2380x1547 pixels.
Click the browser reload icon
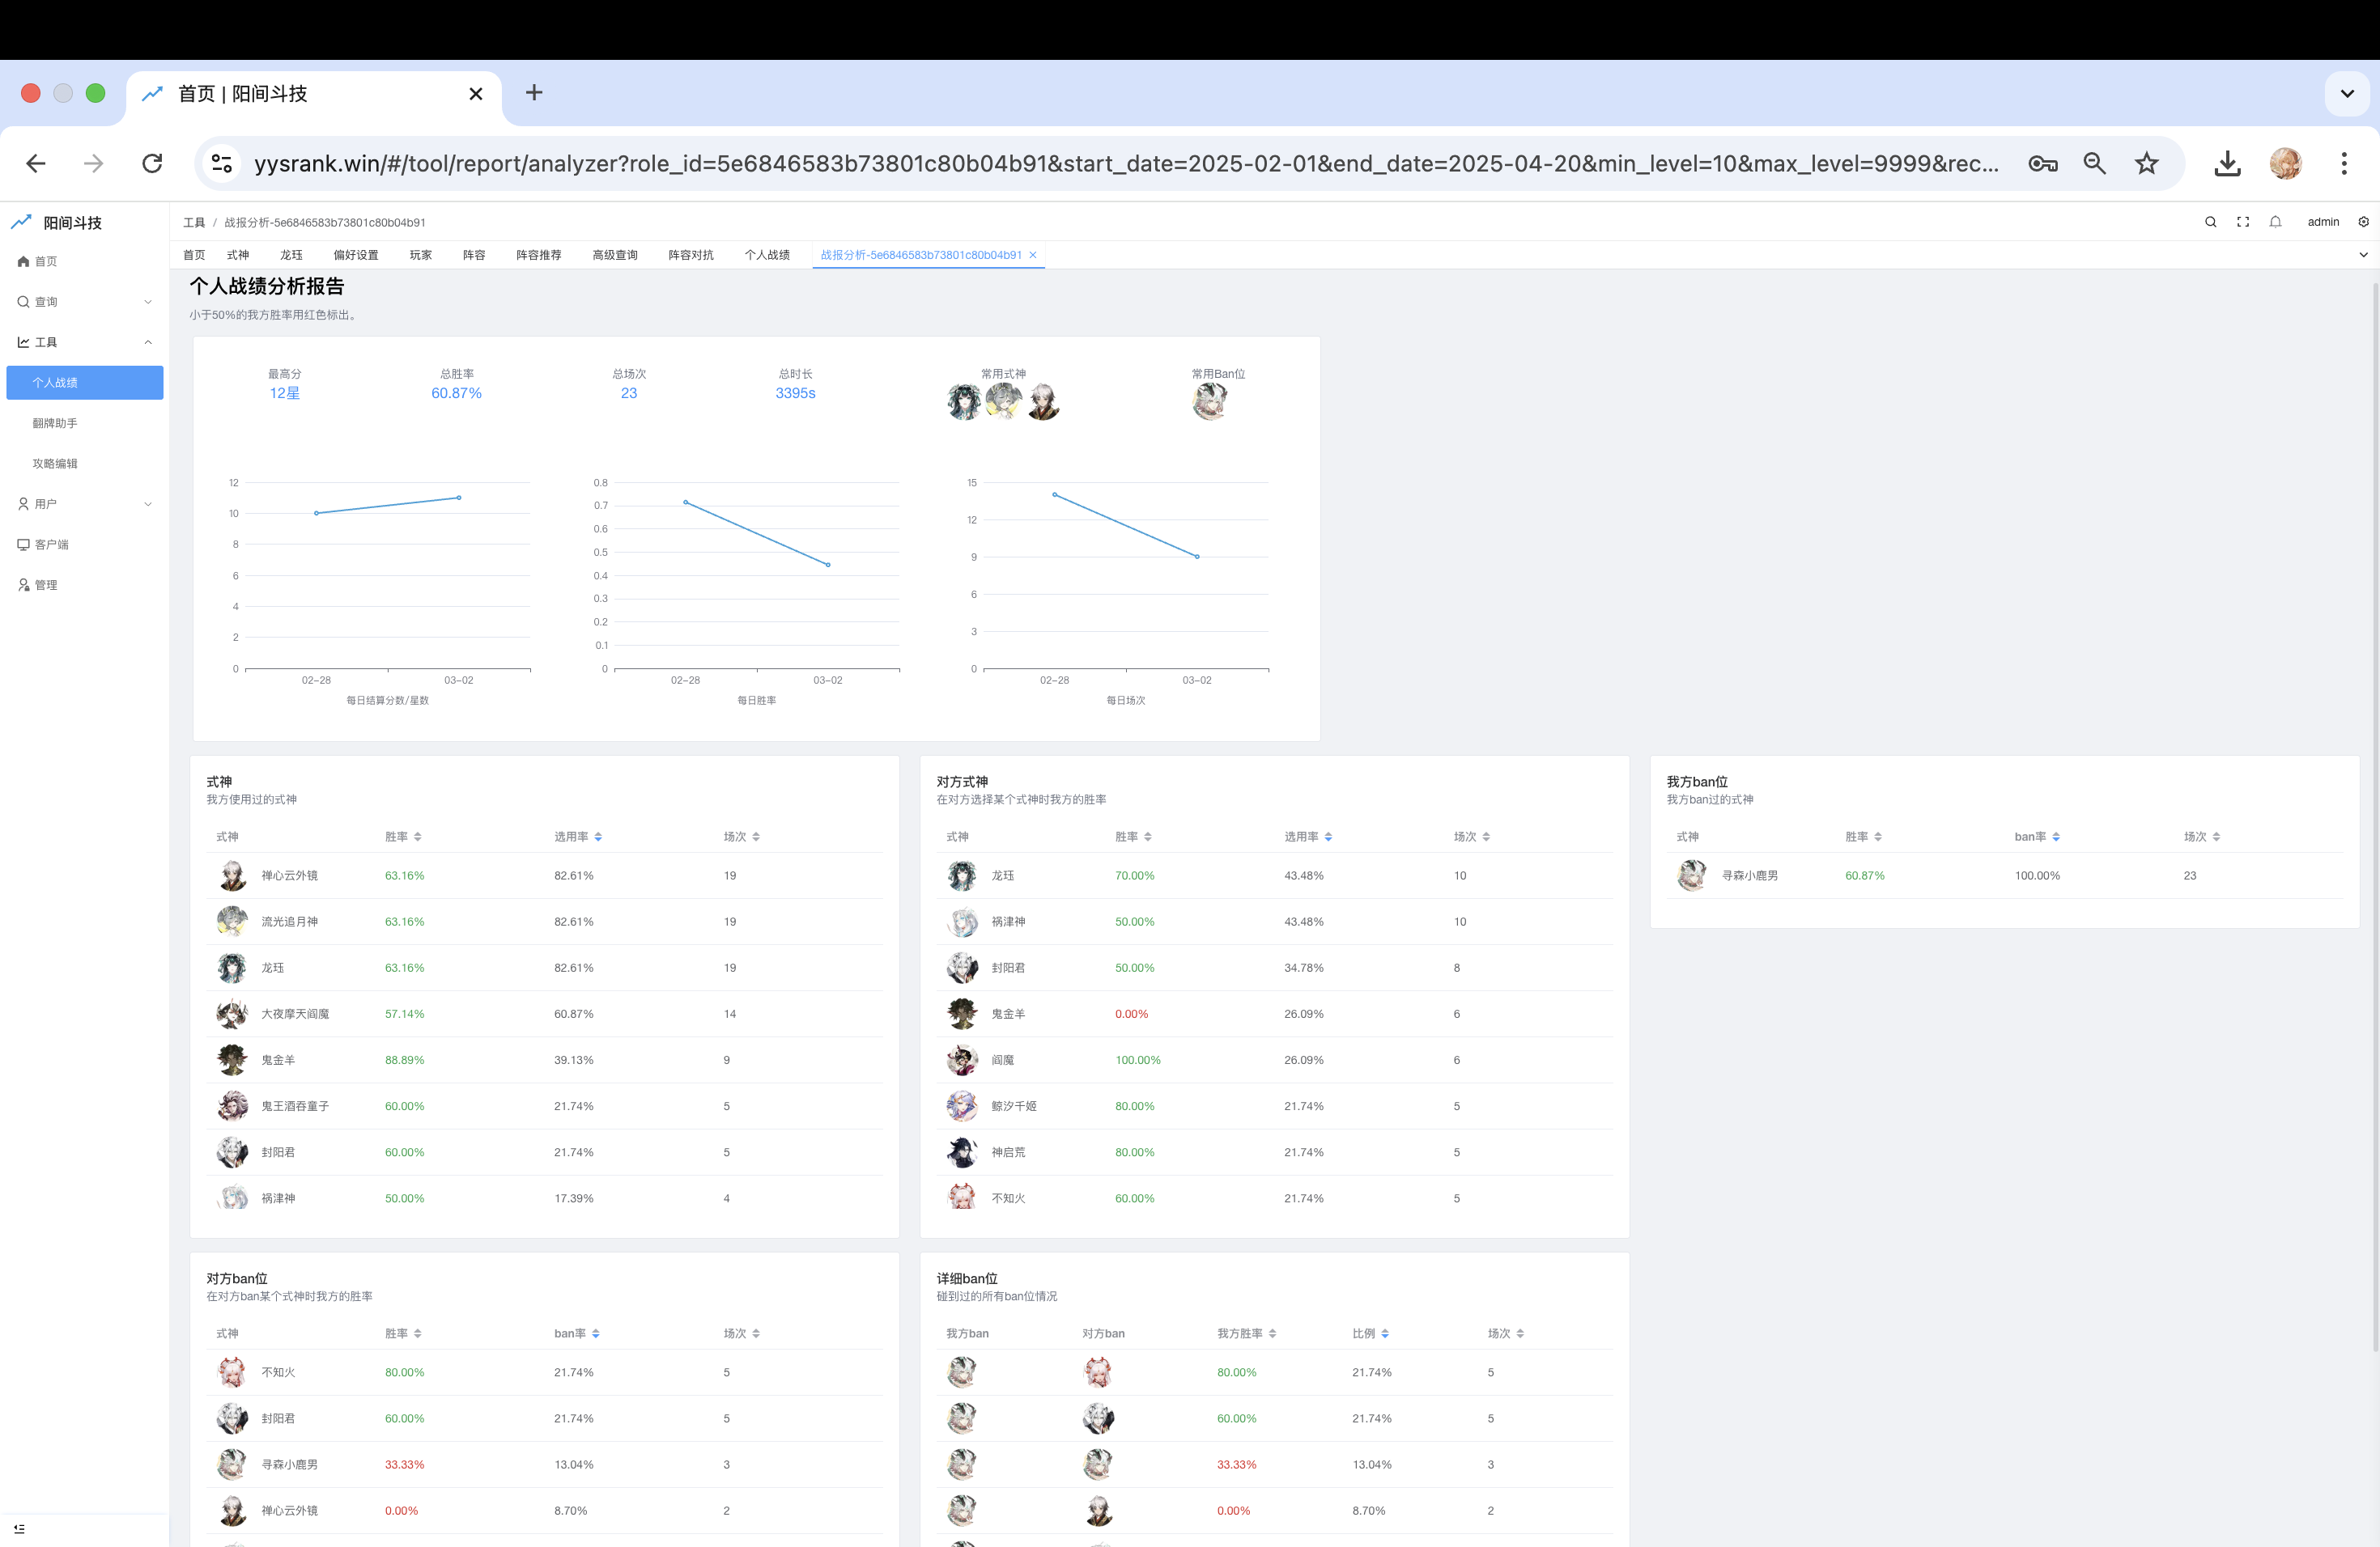pos(152,163)
